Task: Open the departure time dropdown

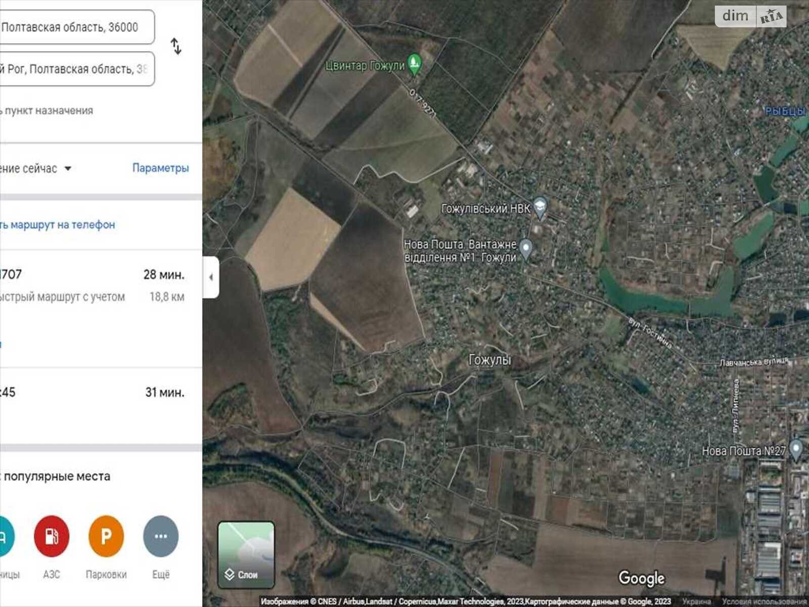Action: (x=35, y=168)
